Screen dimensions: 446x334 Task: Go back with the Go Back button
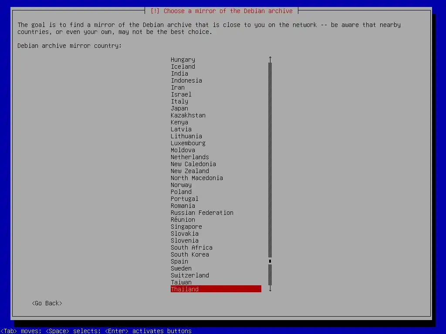pos(47,303)
